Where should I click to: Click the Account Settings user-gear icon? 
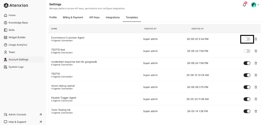tap(6, 60)
